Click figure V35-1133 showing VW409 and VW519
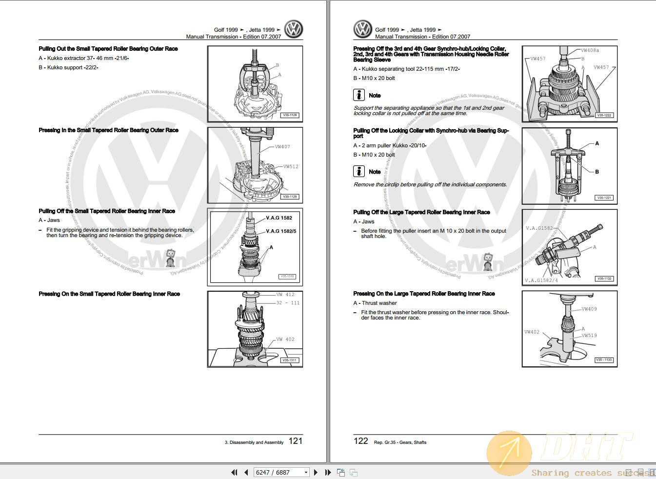The height and width of the screenshot is (479, 656). pyautogui.click(x=570, y=329)
